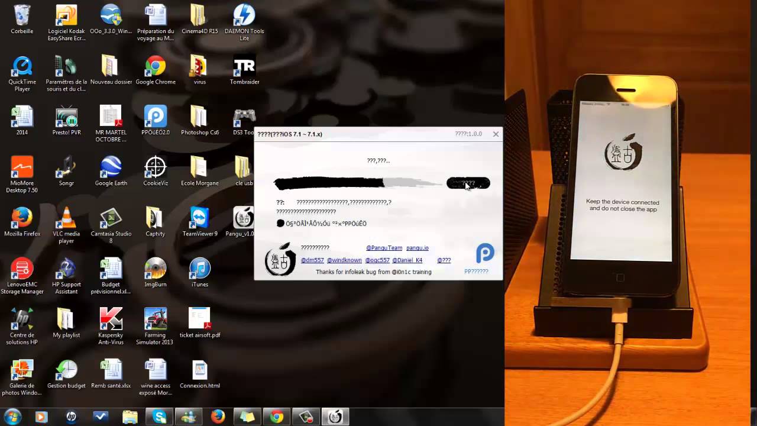The height and width of the screenshot is (426, 757).
Task: Launch Presto! PVR
Action: tap(66, 121)
